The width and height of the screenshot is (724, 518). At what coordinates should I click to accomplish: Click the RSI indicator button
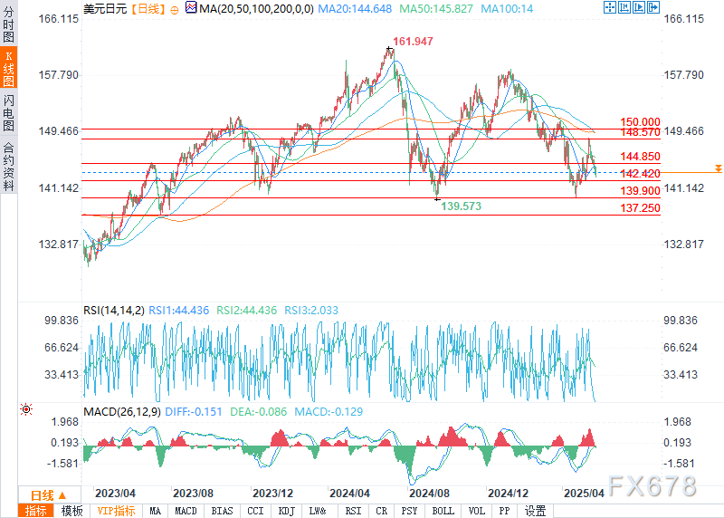click(x=353, y=511)
